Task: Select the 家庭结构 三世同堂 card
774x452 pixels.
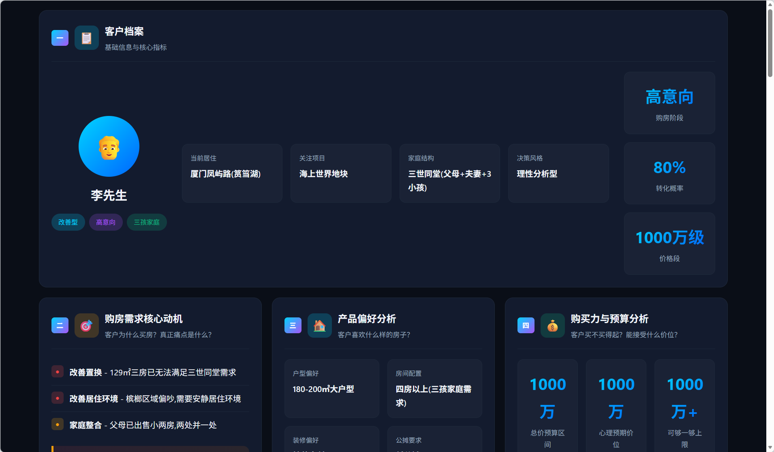Action: point(449,173)
